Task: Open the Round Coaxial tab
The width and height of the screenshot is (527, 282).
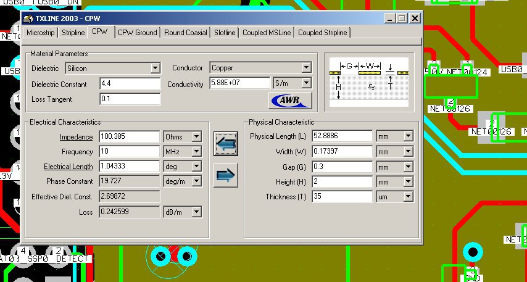Action: point(186,33)
